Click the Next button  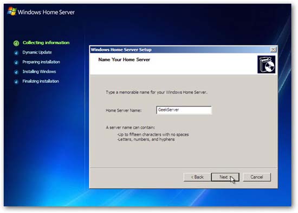pyautogui.click(x=225, y=177)
